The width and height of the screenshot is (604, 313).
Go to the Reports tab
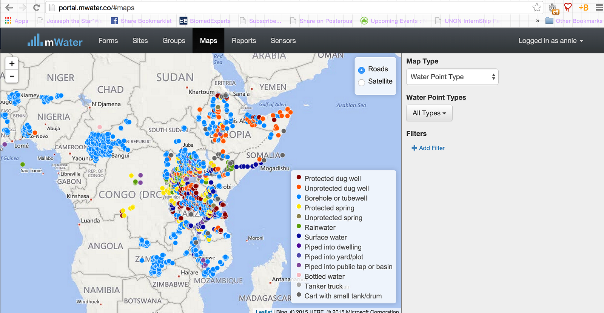243,41
